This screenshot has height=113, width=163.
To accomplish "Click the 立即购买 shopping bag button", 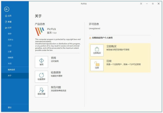I will [x=97, y=50].
